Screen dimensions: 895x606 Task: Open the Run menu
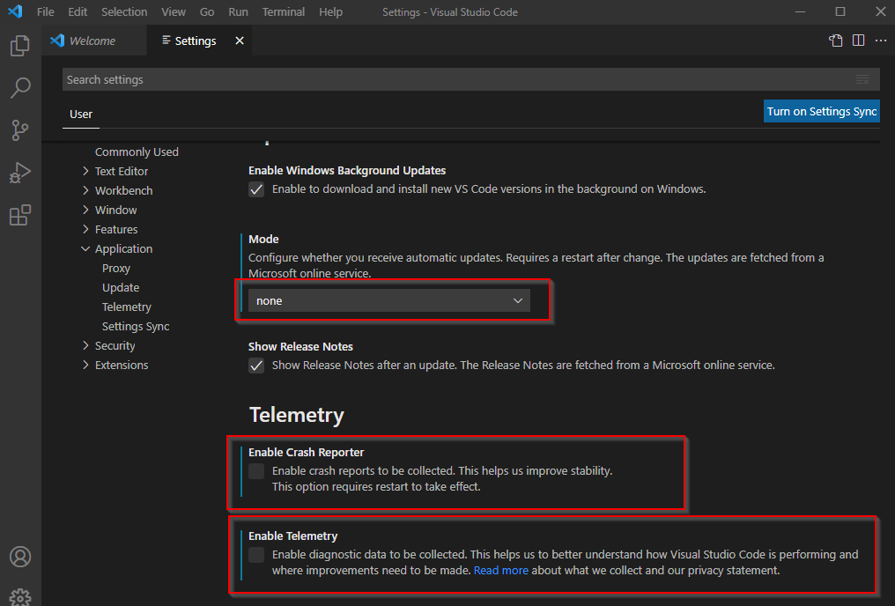tap(238, 11)
